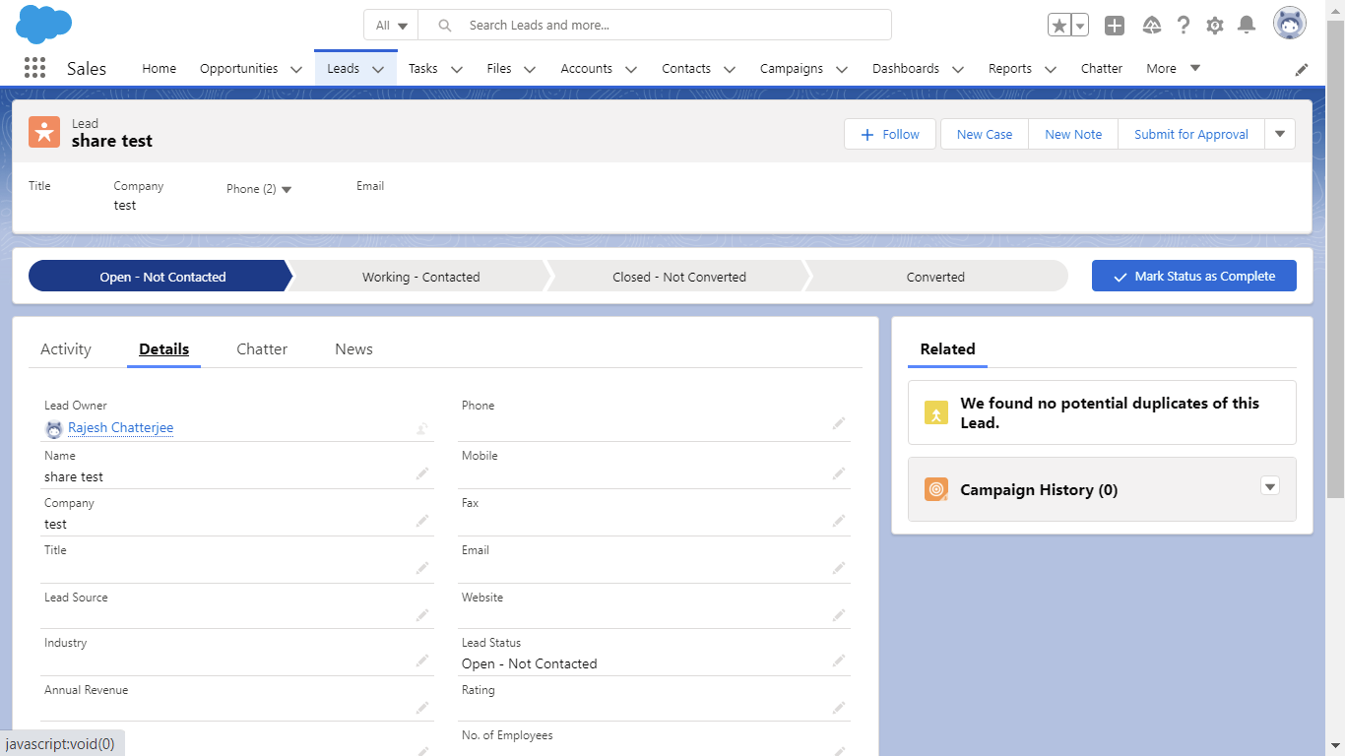Expand the Campaigns nav chevron

[842, 69]
